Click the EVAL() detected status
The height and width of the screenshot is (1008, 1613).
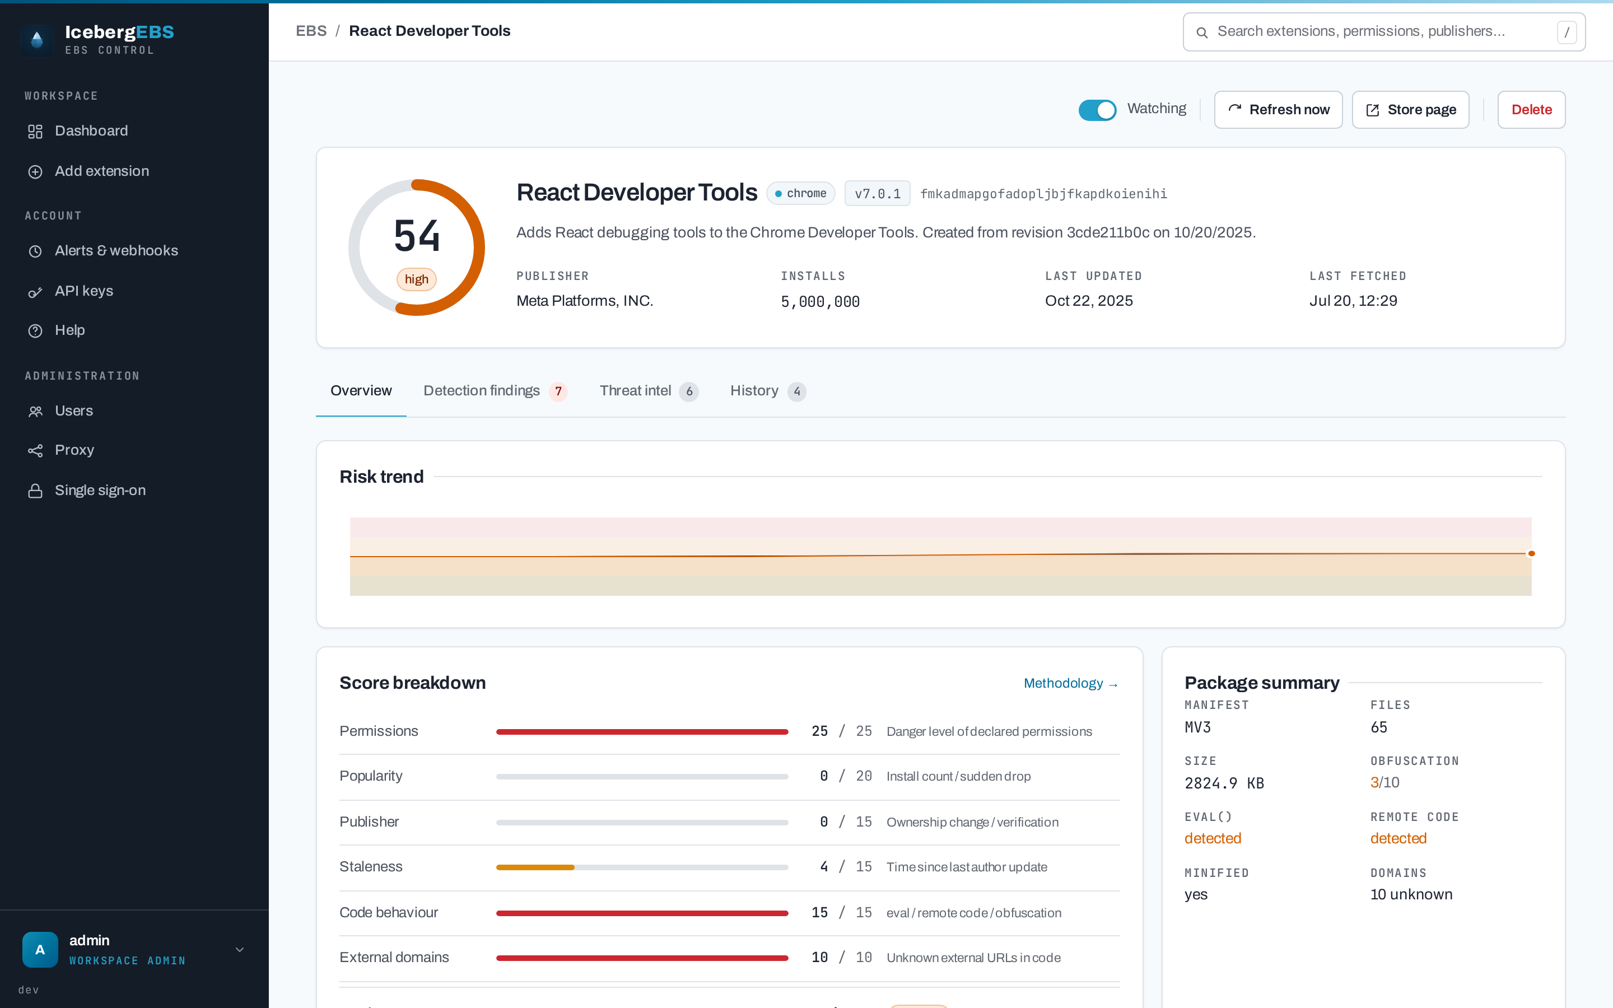coord(1213,839)
